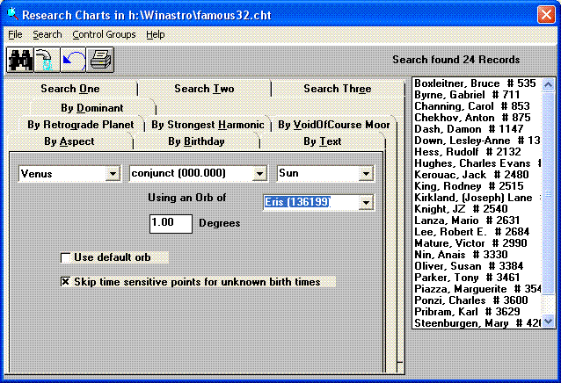The height and width of the screenshot is (383, 561).
Task: Click the binoculars search icon
Action: coord(19,60)
